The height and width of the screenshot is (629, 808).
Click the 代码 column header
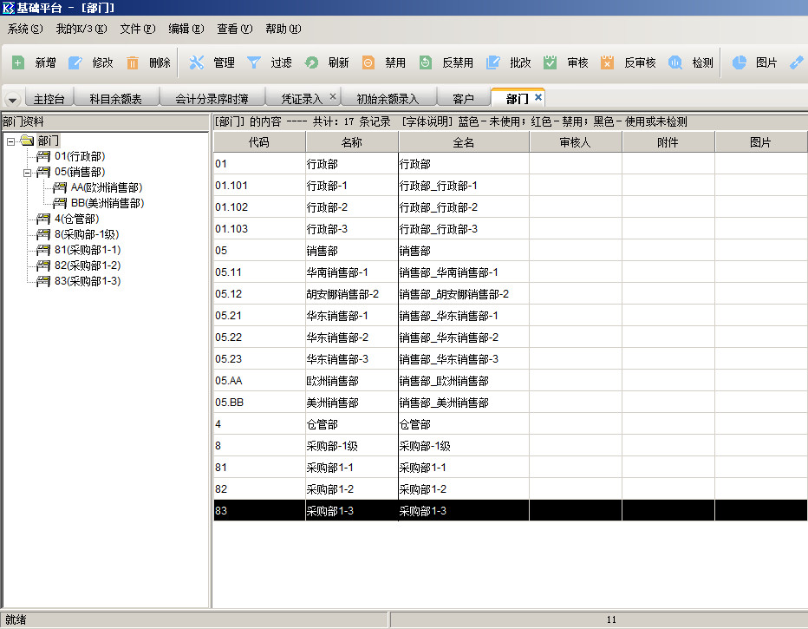click(x=259, y=142)
